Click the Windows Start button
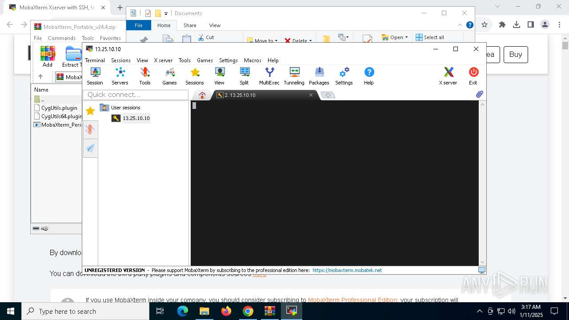The width and height of the screenshot is (569, 320). [x=11, y=311]
